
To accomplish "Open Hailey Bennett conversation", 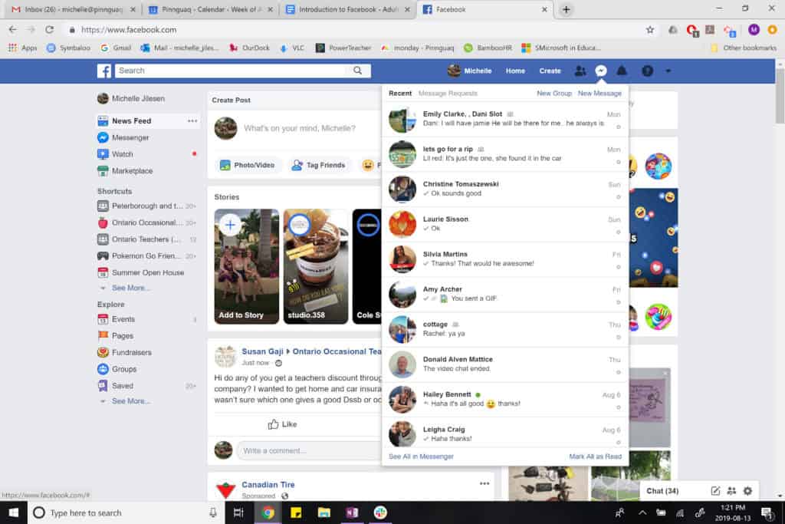I will click(504, 400).
